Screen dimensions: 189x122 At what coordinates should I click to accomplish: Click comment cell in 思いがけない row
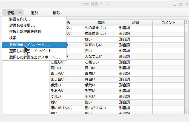tap(168, 108)
